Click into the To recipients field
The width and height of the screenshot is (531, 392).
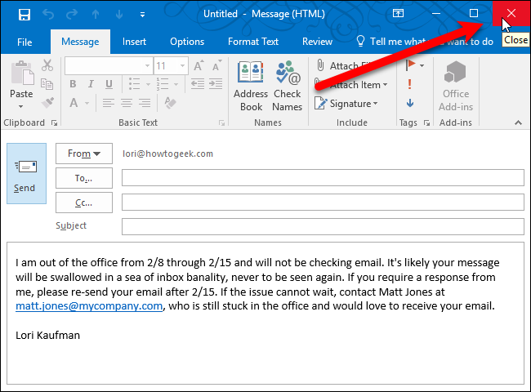[x=323, y=178]
